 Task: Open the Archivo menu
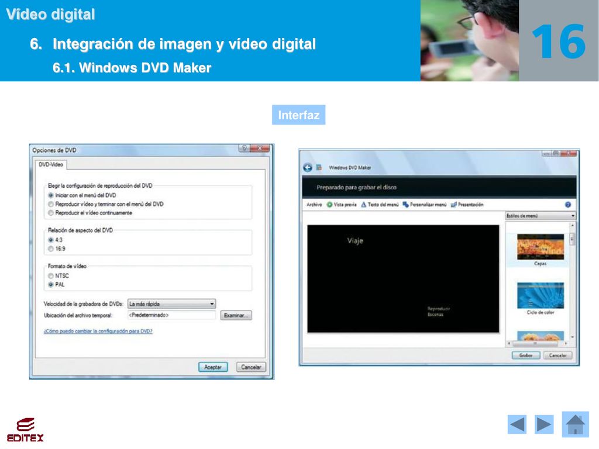point(314,205)
